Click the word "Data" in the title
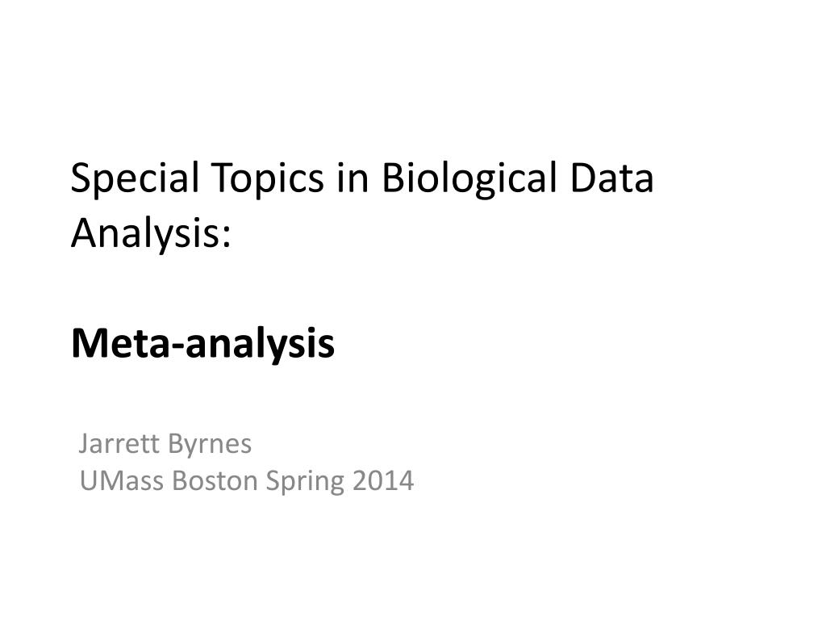 [x=611, y=177]
